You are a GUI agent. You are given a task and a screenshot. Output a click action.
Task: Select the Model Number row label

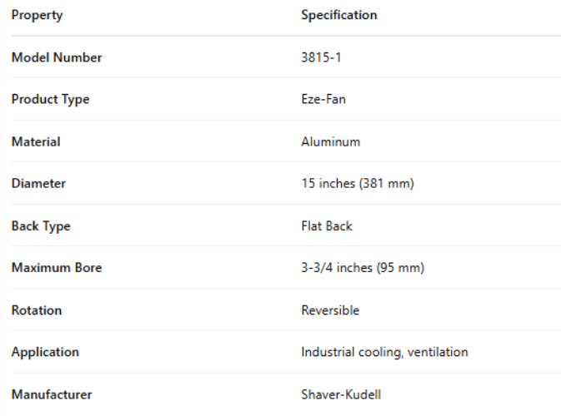(57, 58)
